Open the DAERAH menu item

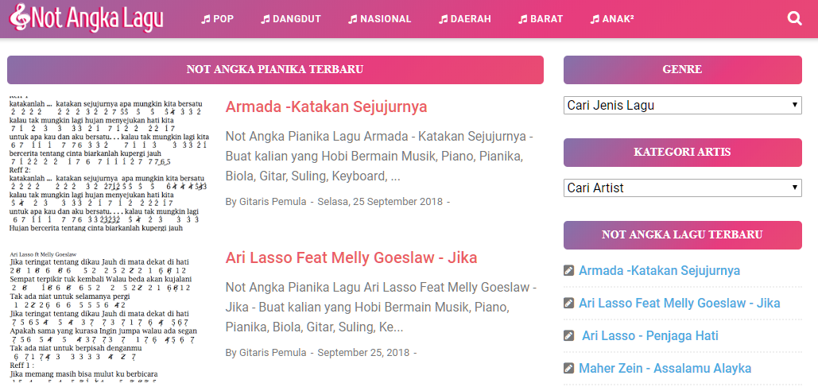(465, 19)
